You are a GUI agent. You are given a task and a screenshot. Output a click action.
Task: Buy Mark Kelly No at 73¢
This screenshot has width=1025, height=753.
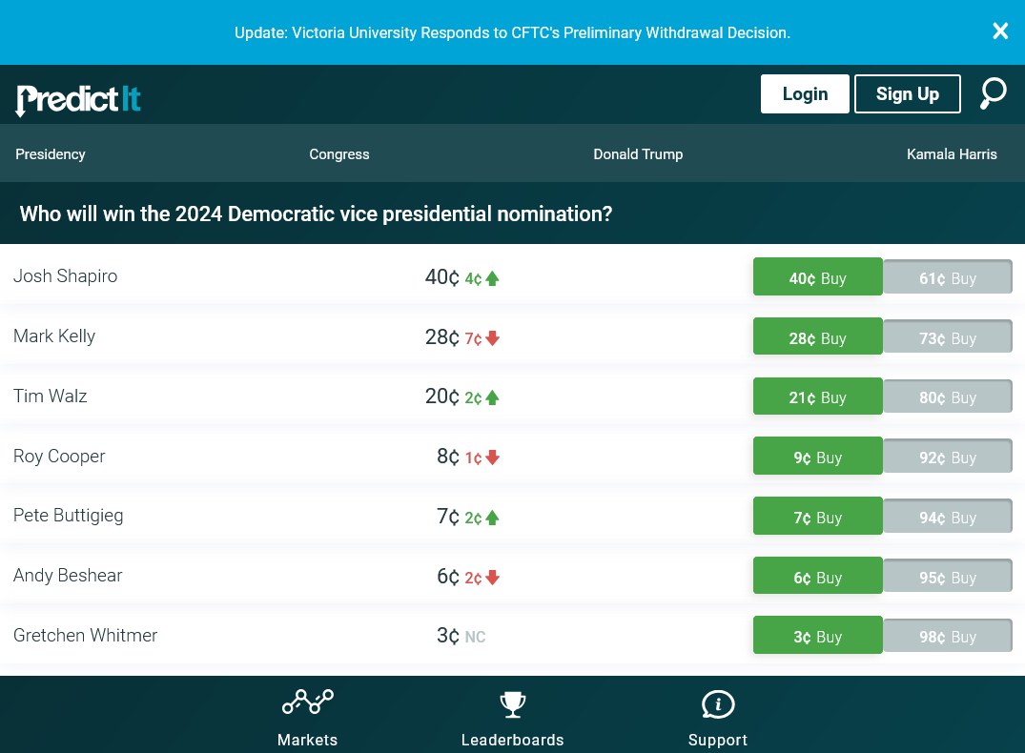coord(947,338)
